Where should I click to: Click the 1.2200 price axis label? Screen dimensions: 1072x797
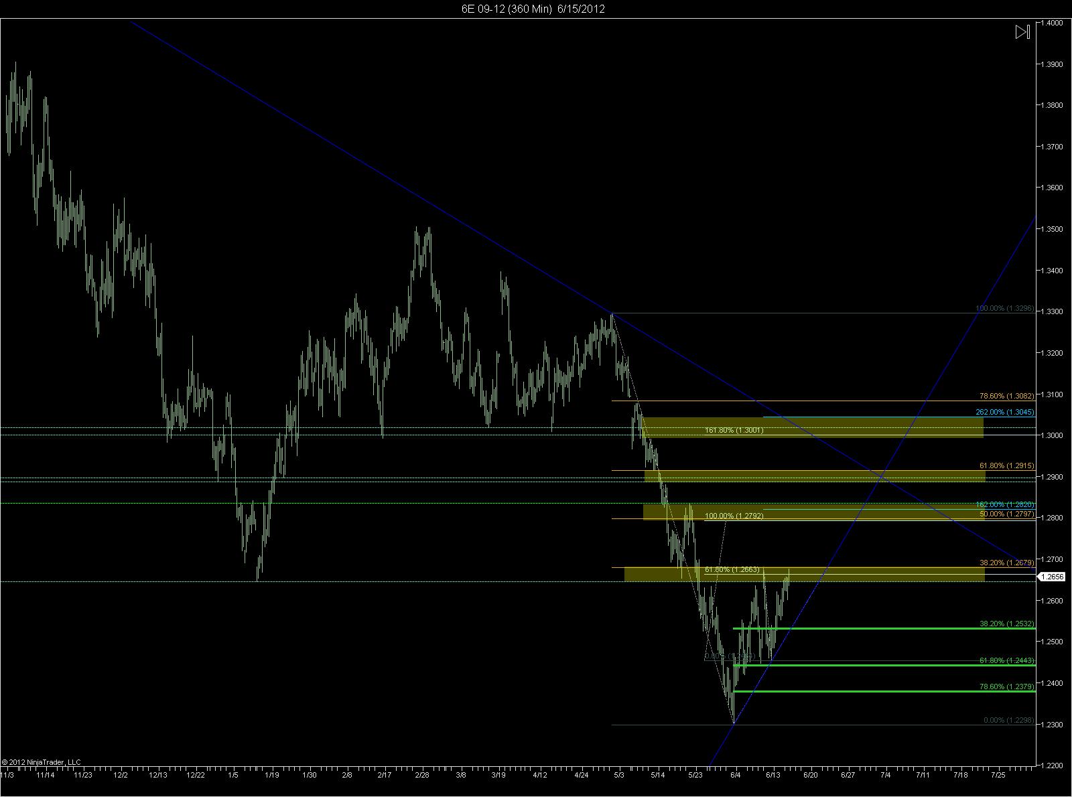(x=1052, y=766)
